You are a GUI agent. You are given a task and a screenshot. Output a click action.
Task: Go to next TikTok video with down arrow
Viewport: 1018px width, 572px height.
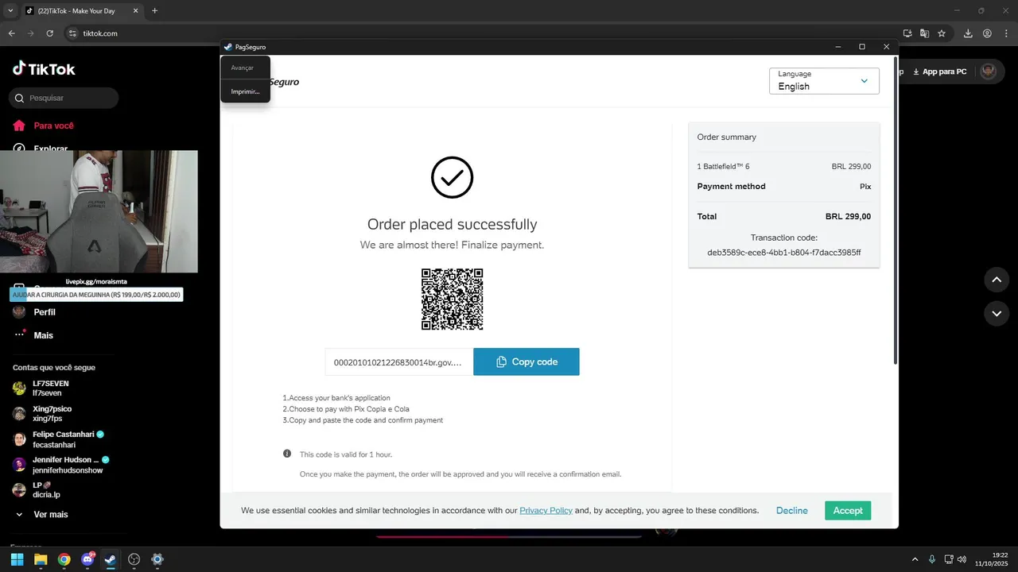click(x=997, y=313)
